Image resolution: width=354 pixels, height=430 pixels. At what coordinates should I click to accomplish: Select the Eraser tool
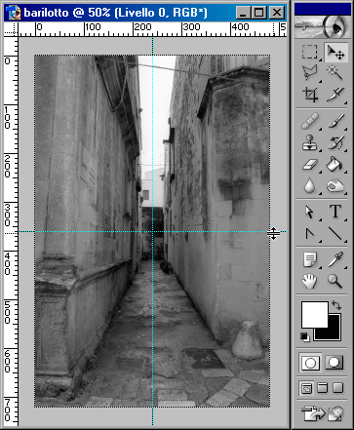click(x=309, y=165)
